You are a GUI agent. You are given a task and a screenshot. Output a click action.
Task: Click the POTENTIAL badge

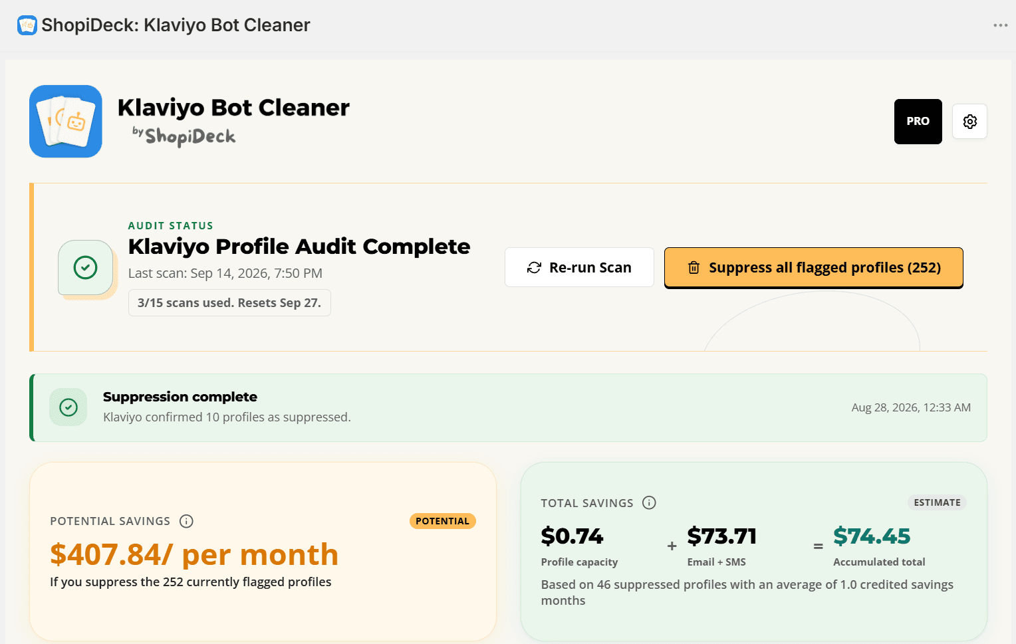coord(442,521)
